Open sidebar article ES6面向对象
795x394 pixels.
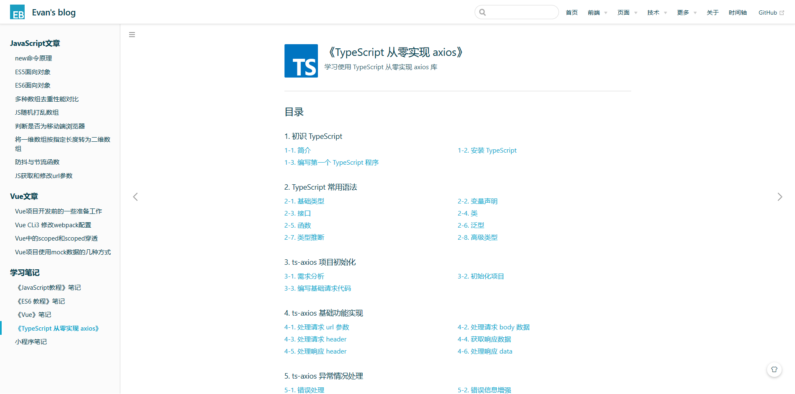click(x=33, y=85)
